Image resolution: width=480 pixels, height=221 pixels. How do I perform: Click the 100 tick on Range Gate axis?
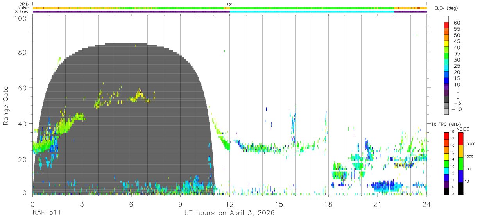[x=20, y=18]
